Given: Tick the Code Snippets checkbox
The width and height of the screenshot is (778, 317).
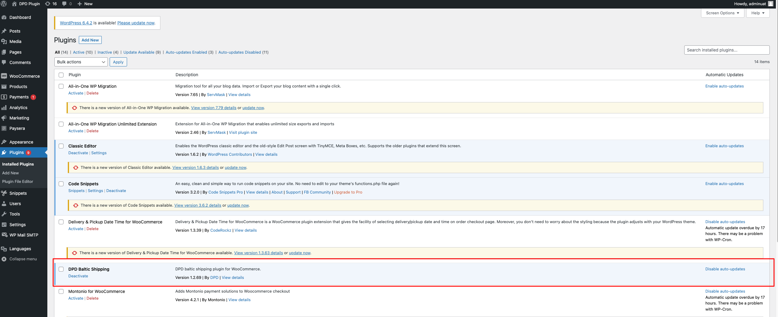Looking at the screenshot, I should [61, 184].
